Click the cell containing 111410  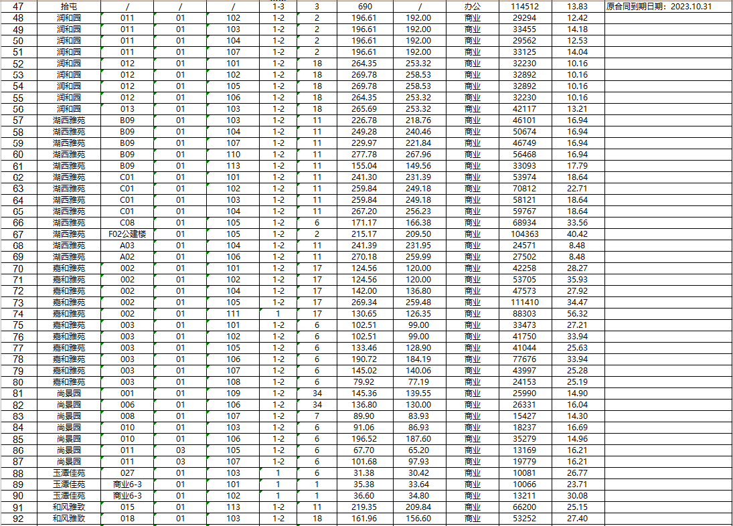(x=525, y=302)
